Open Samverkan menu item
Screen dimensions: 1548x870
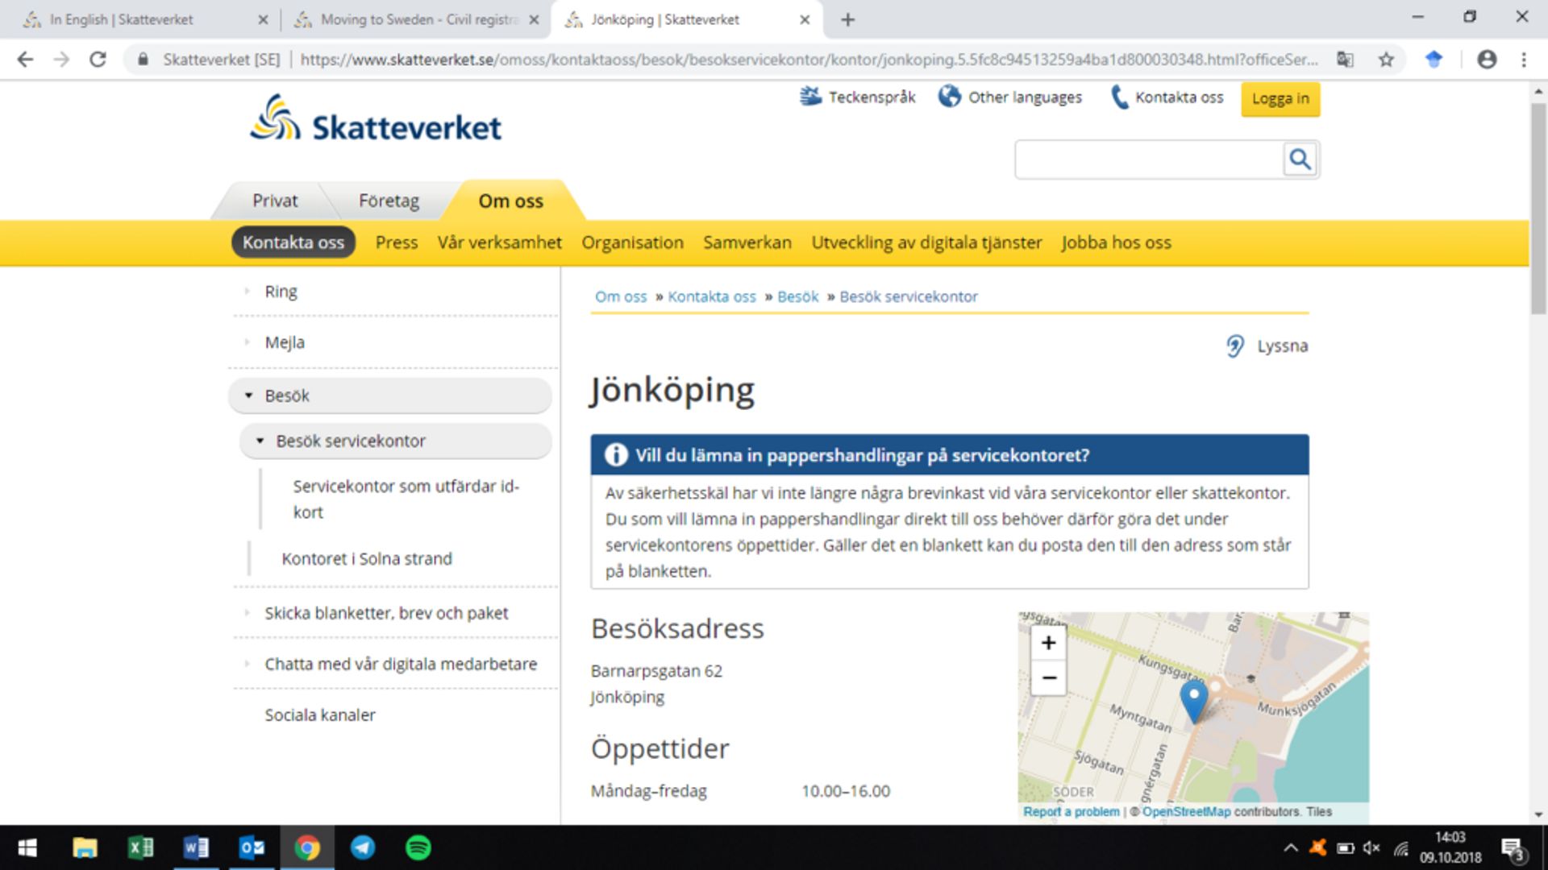(747, 242)
